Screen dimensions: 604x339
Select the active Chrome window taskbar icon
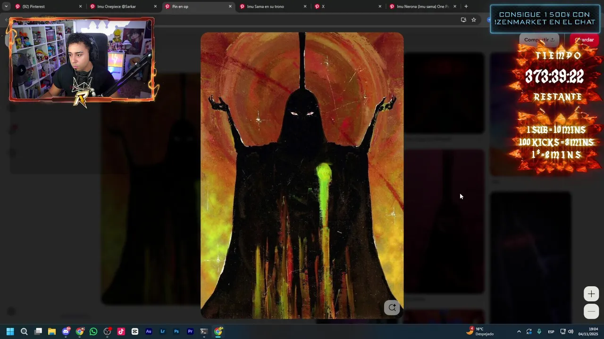click(x=218, y=331)
